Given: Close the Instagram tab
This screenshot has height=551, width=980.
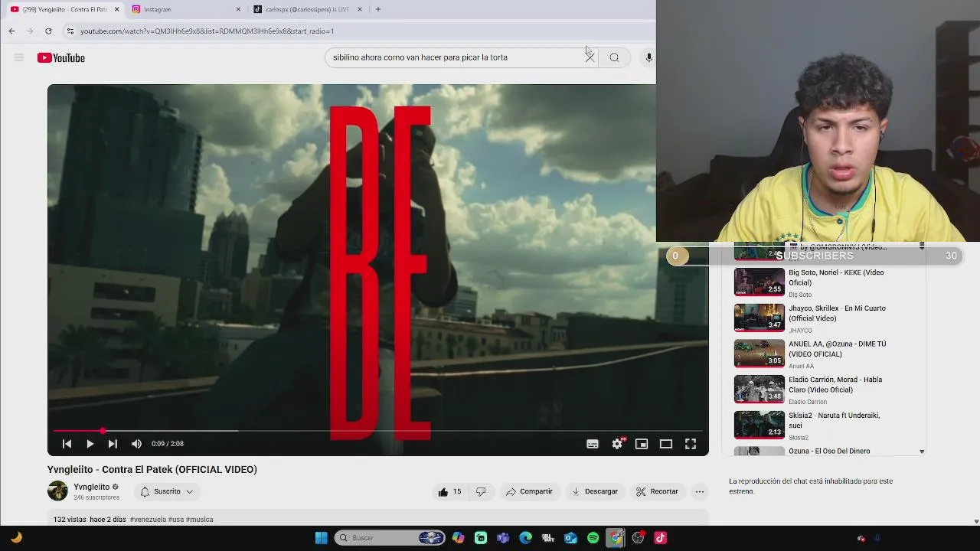Looking at the screenshot, I should (238, 9).
